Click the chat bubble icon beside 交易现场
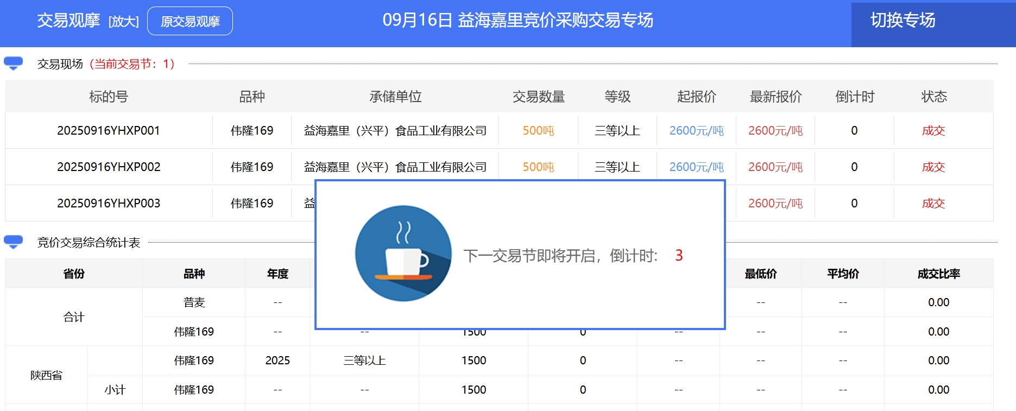 coord(14,64)
